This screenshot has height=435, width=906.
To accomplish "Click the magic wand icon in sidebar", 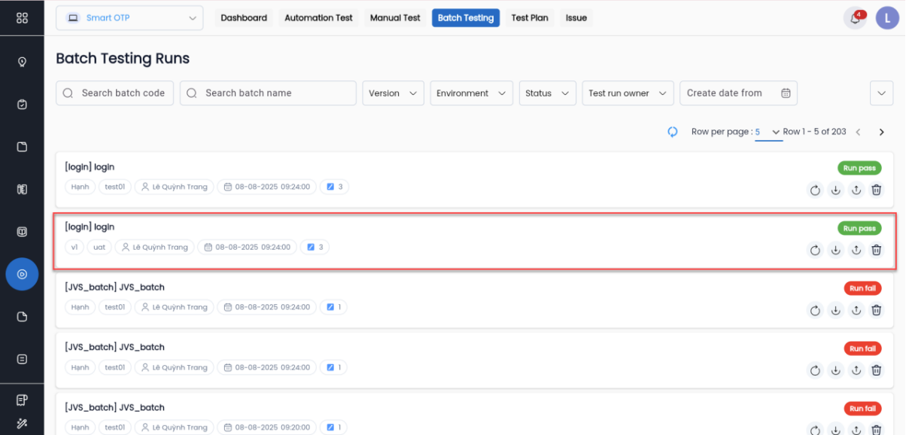I will point(22,424).
